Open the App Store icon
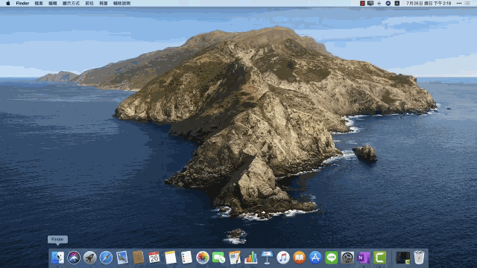Screen dimensions: 477x268 click(315, 258)
